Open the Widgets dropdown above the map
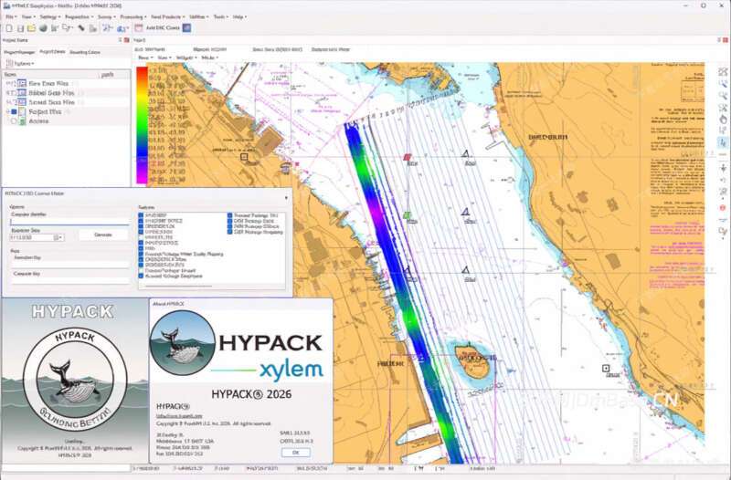 [185, 57]
